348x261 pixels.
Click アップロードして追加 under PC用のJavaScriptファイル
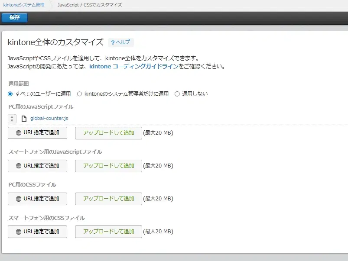[x=108, y=133]
